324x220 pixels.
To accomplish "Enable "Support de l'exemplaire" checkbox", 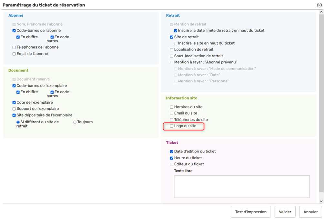I will click(14, 109).
